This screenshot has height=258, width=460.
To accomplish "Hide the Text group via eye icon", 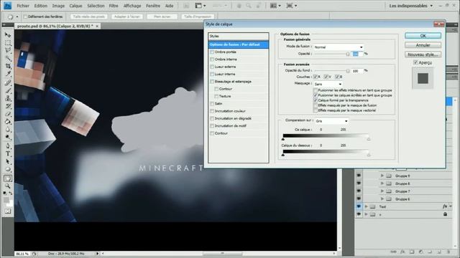I will tap(359, 206).
